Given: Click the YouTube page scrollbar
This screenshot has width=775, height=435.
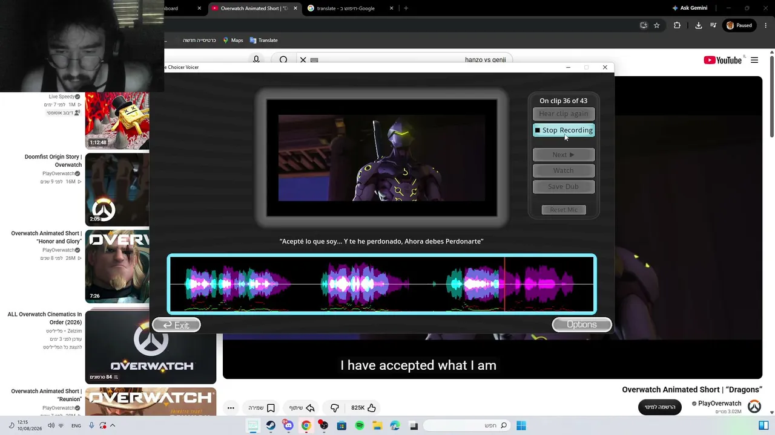Looking at the screenshot, I should [771, 97].
